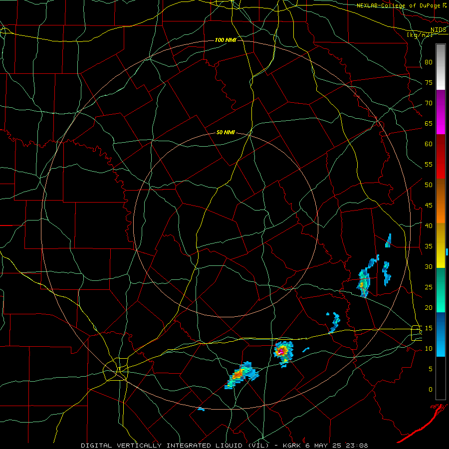
Task: Click the "45" value on the VIL scale
Action: point(429,206)
